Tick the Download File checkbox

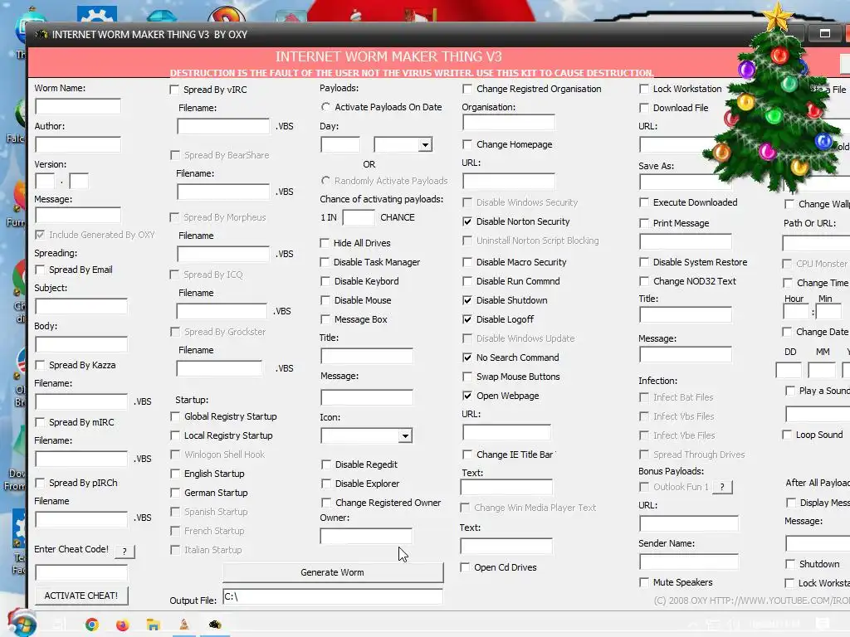[644, 108]
